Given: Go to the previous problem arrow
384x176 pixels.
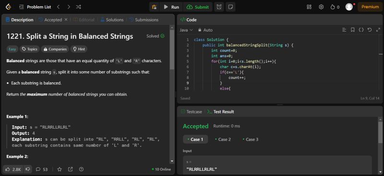Looking at the screenshot, I should [58, 7].
